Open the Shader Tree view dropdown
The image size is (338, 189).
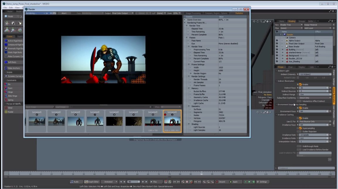(291, 25)
